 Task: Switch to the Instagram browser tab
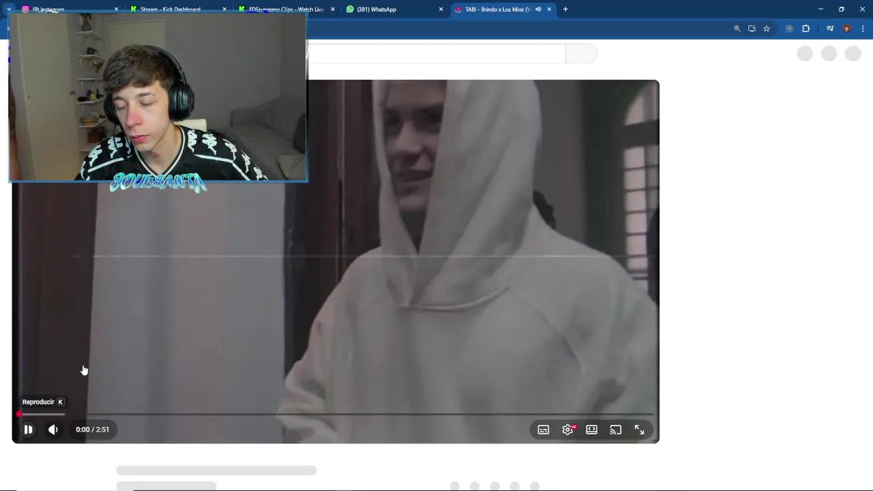pyautogui.click(x=68, y=10)
